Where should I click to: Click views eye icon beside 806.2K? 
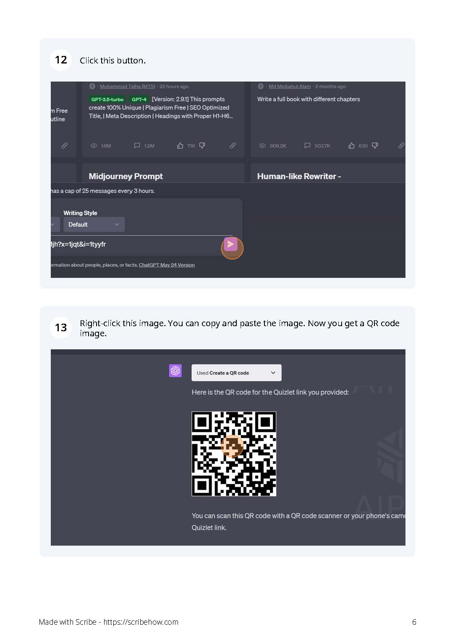tap(262, 146)
